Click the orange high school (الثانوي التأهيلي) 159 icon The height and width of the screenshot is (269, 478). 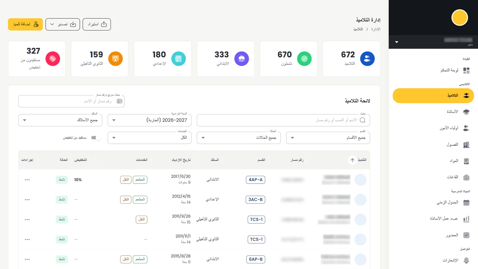coord(116,59)
